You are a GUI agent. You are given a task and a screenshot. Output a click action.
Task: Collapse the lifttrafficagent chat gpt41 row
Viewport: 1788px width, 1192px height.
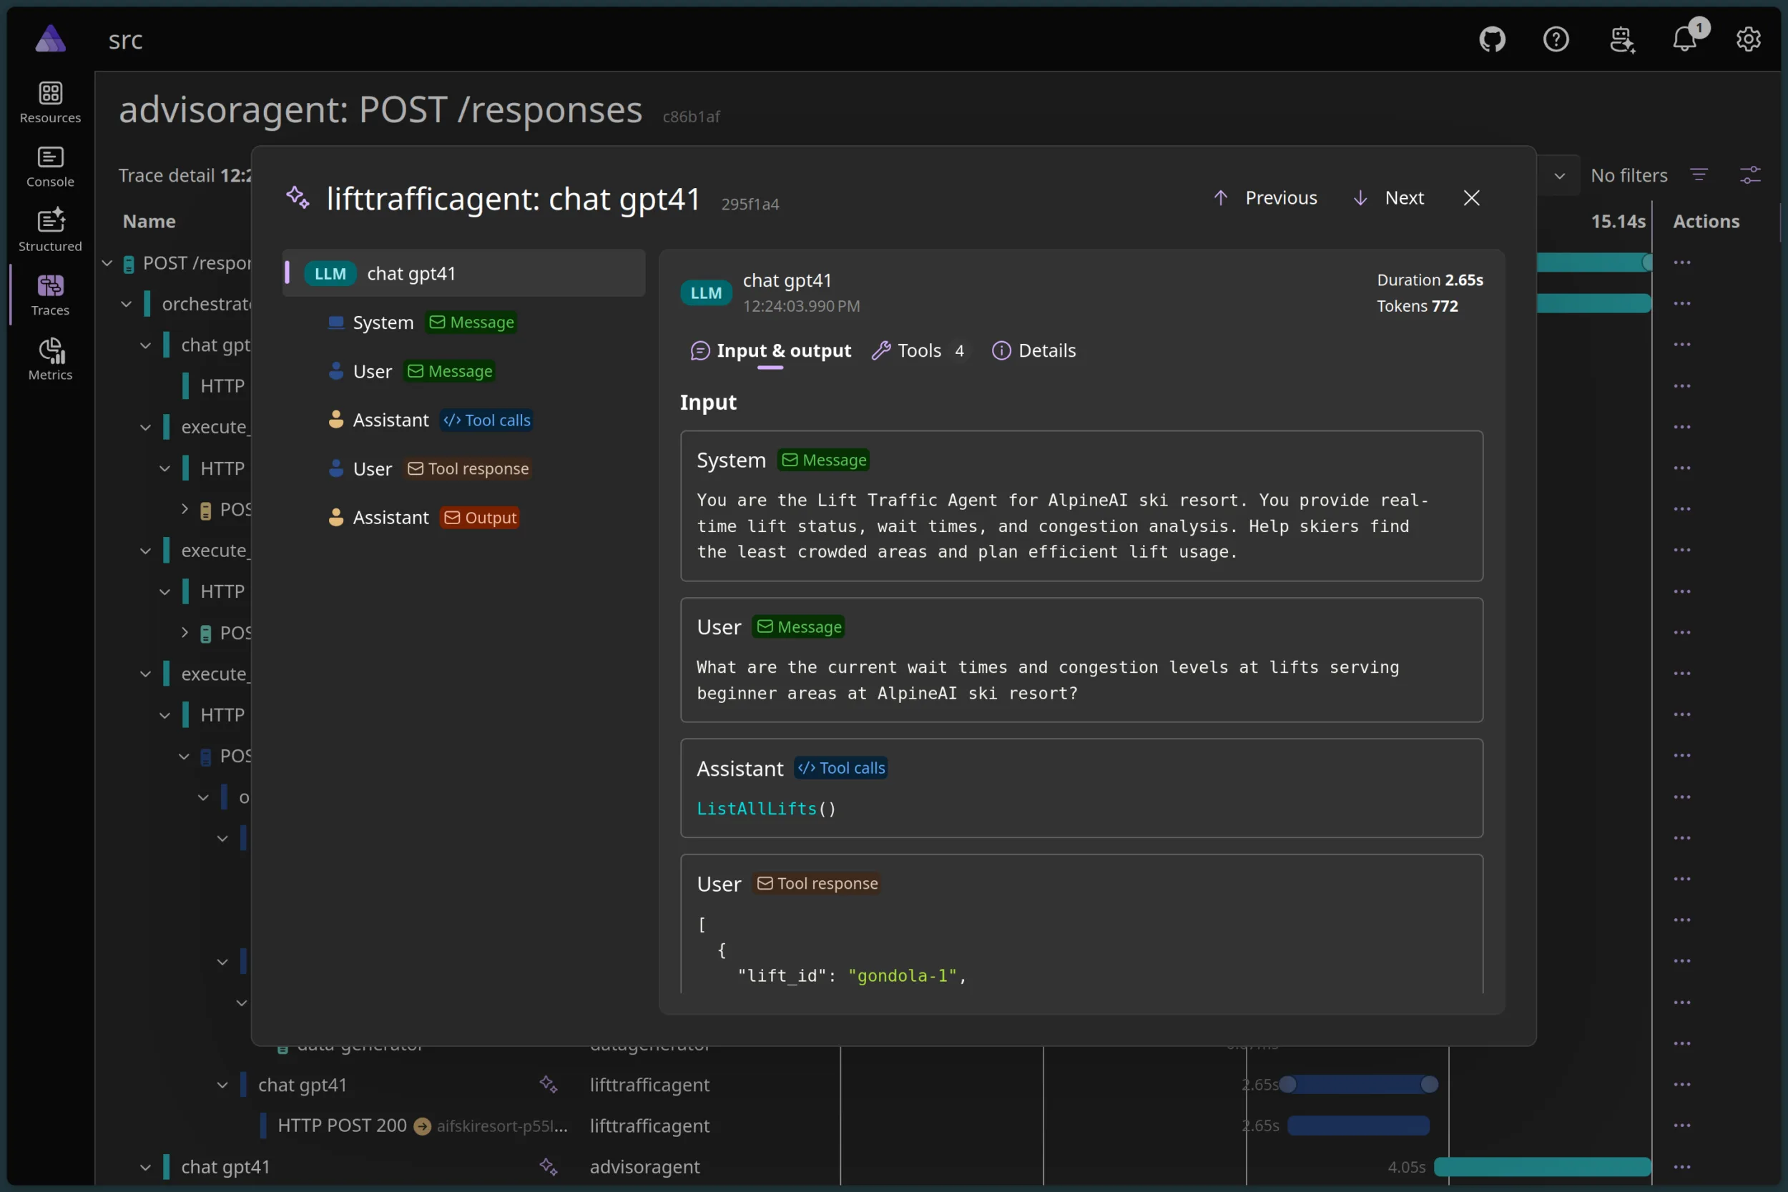tap(222, 1084)
